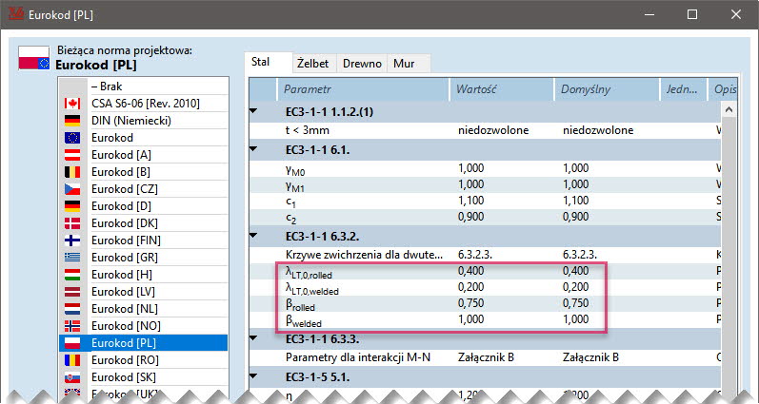Select Eurokod [NL] in the list

click(143, 309)
